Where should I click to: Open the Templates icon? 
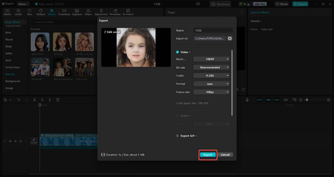point(115,12)
